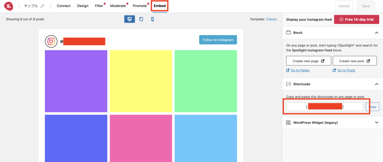This screenshot has width=383, height=162.
Task: Click the pencil icon beside feed name
Action: [42, 6]
